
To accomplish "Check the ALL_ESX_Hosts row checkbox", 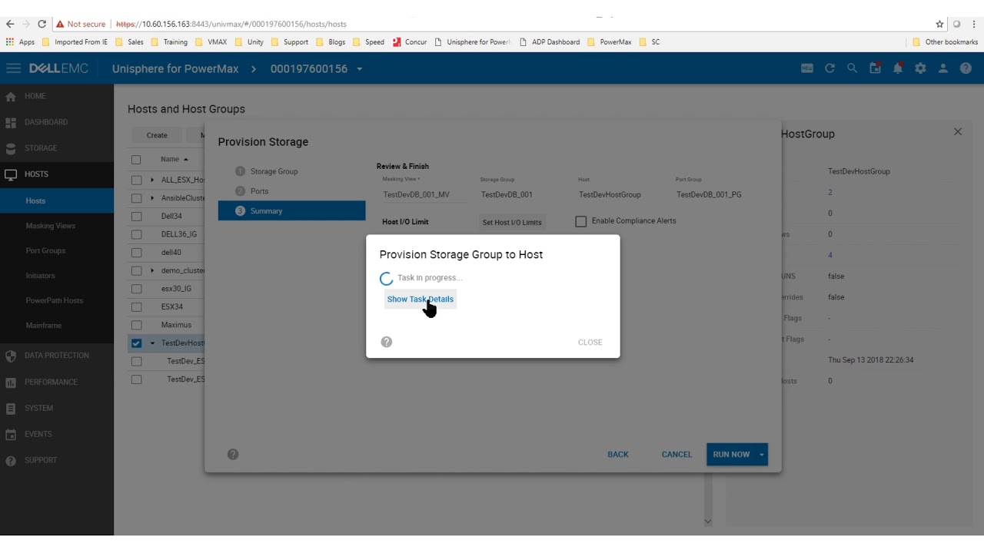I will (136, 180).
